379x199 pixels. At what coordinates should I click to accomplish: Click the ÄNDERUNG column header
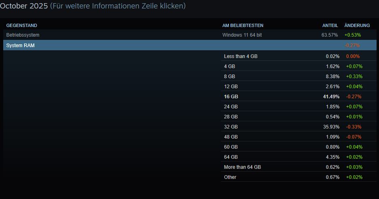(x=357, y=25)
